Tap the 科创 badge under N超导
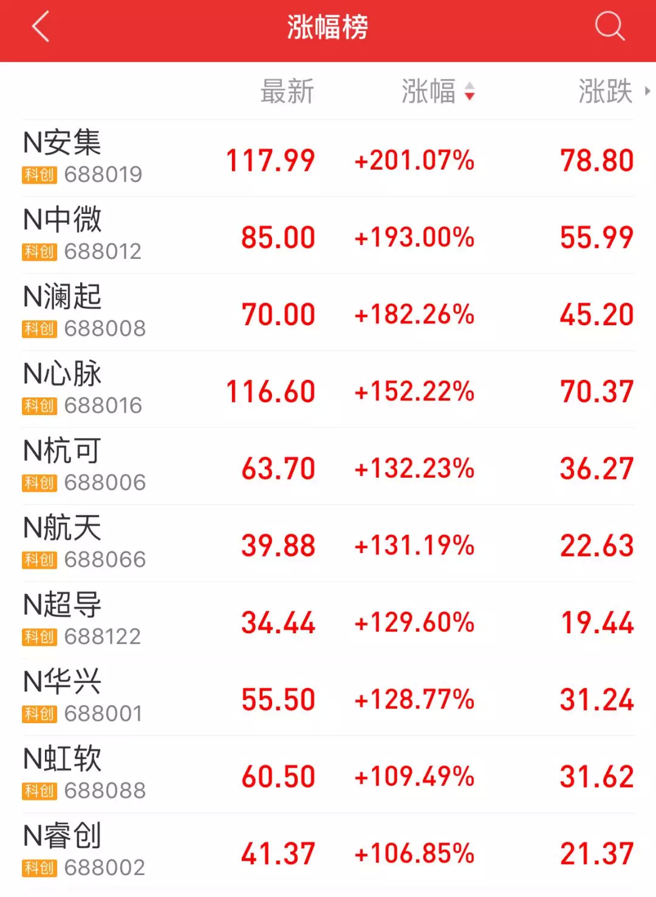The height and width of the screenshot is (897, 656). pyautogui.click(x=39, y=637)
